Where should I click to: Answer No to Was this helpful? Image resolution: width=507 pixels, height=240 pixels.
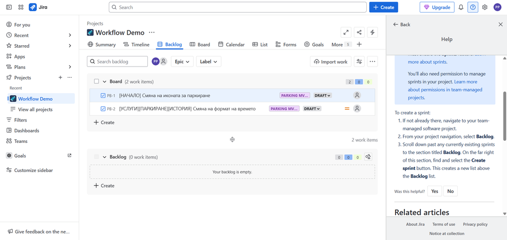coord(451,191)
